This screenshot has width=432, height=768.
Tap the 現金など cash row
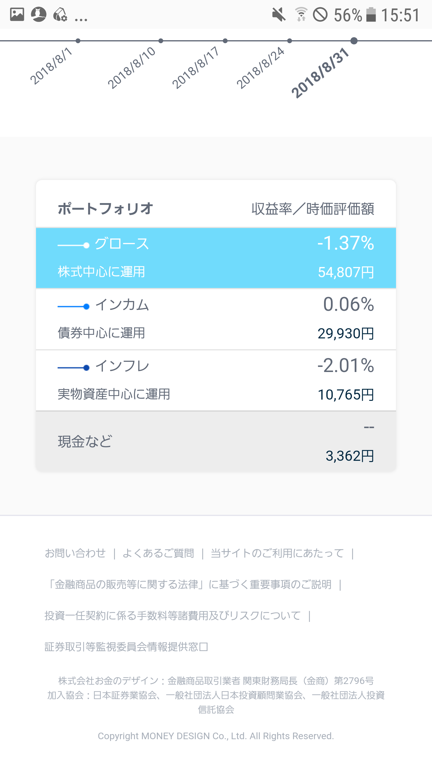click(x=216, y=441)
